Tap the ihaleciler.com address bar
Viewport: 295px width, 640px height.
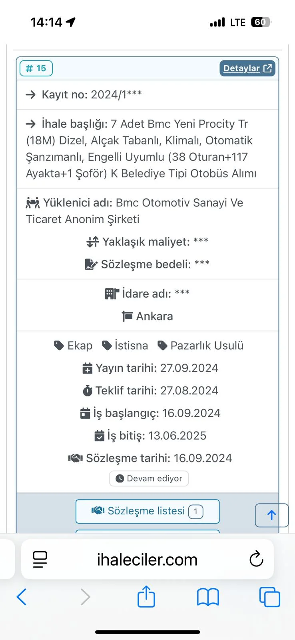click(147, 560)
